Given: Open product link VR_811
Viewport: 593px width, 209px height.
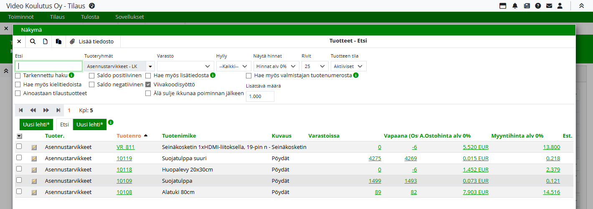Looking at the screenshot, I should click(125, 147).
